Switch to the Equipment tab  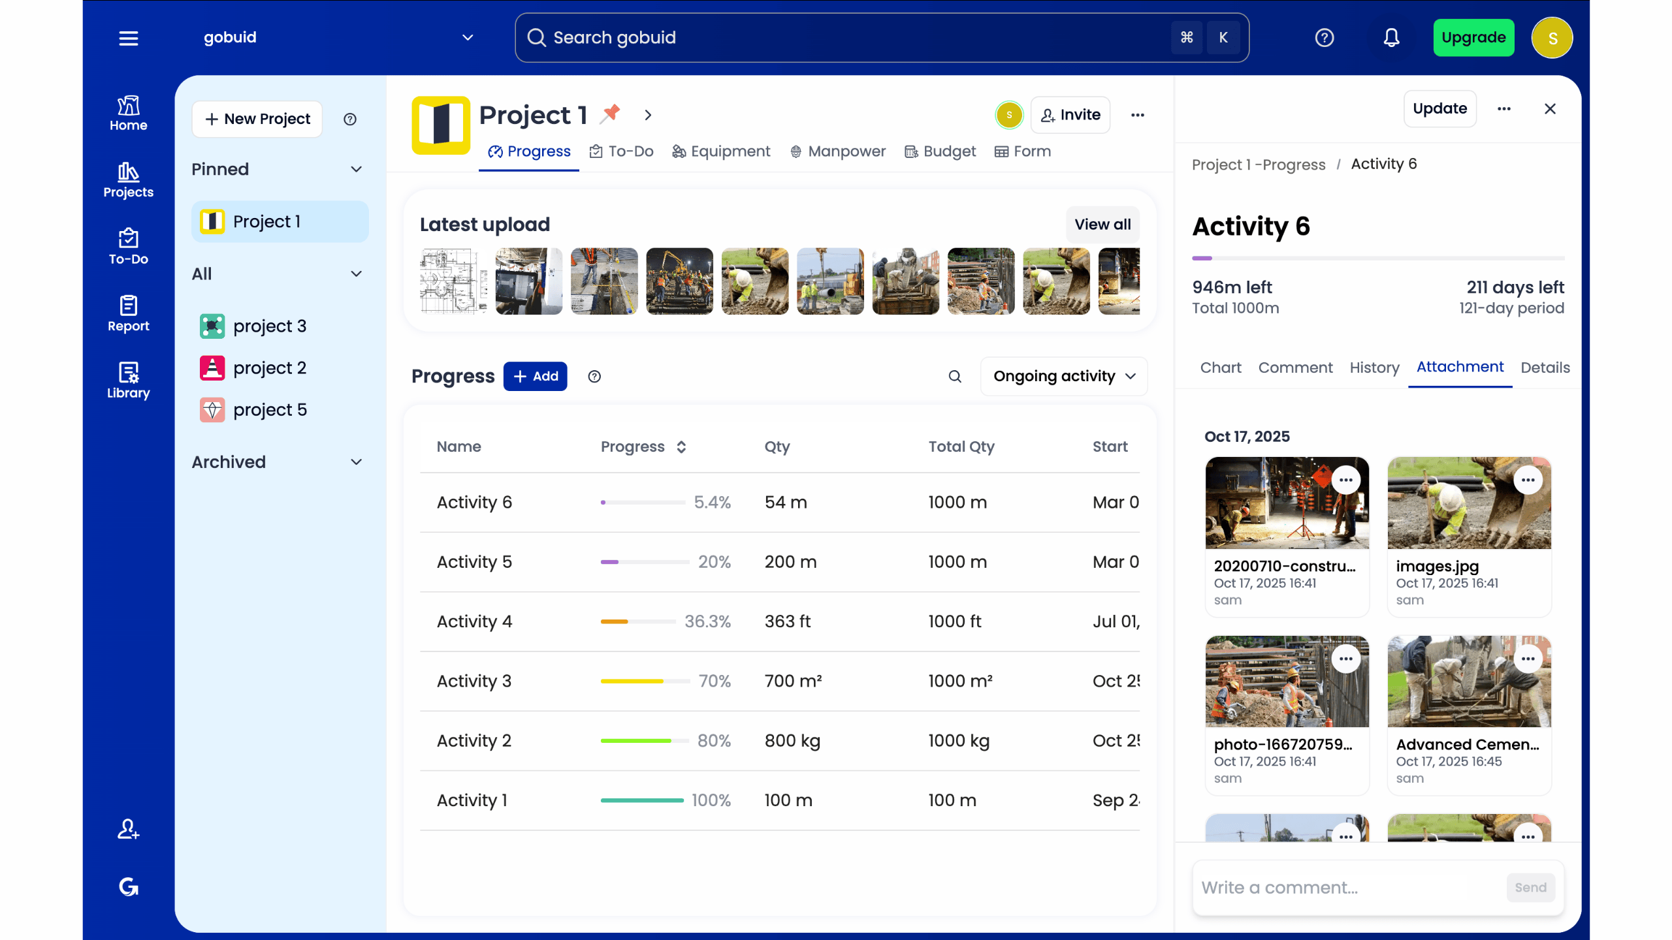721,151
